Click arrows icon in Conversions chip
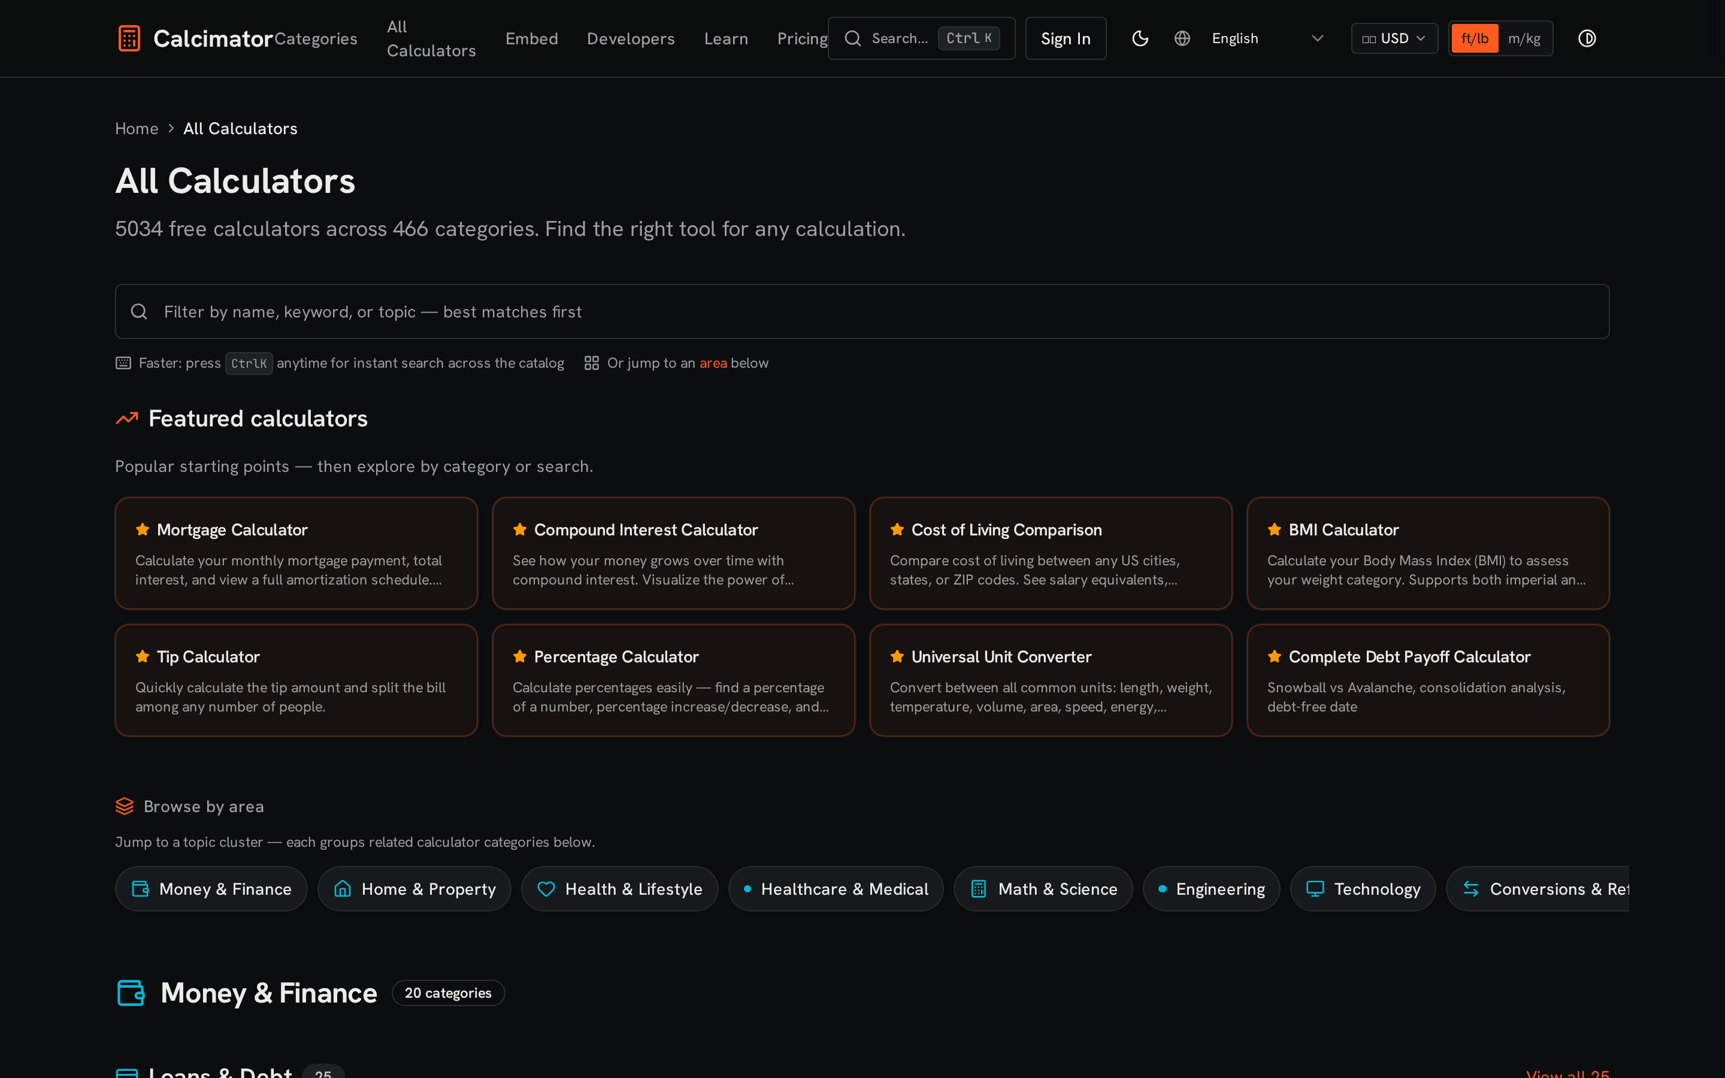1725x1078 pixels. [1470, 889]
